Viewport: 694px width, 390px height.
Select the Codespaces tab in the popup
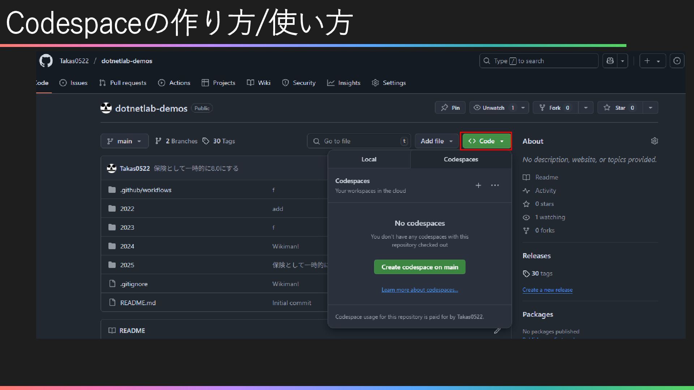461,159
